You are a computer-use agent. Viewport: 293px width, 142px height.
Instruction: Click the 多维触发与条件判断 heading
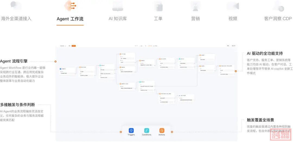click(17, 105)
